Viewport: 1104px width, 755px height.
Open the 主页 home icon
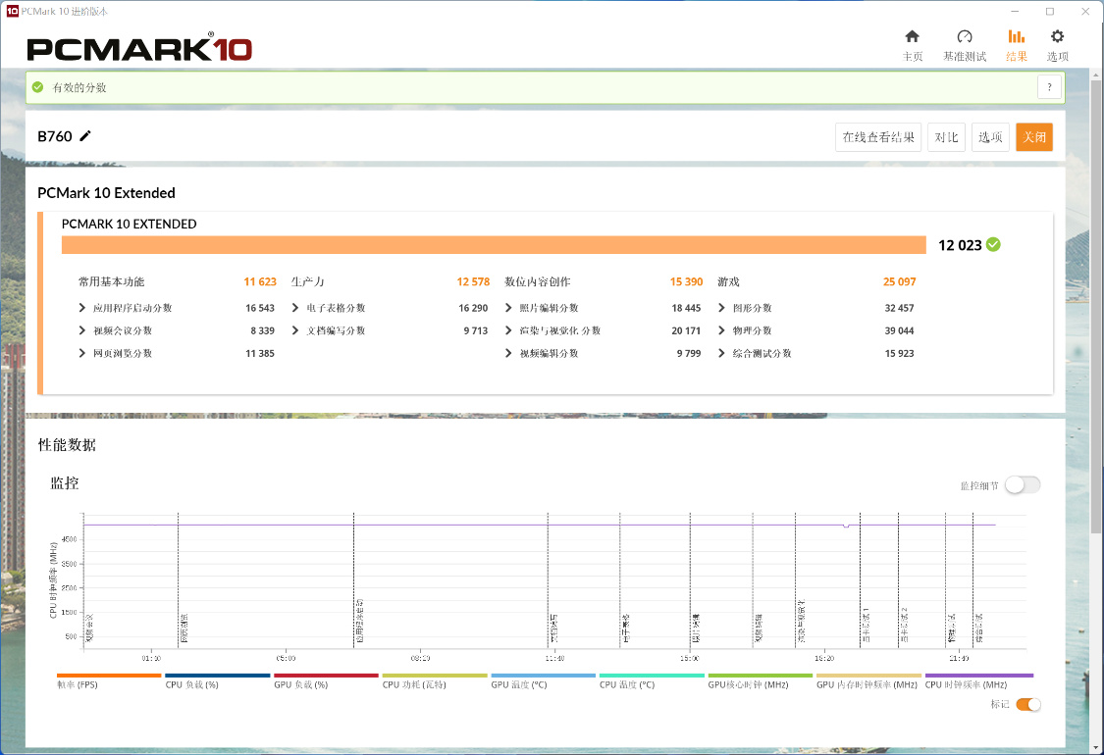(912, 36)
